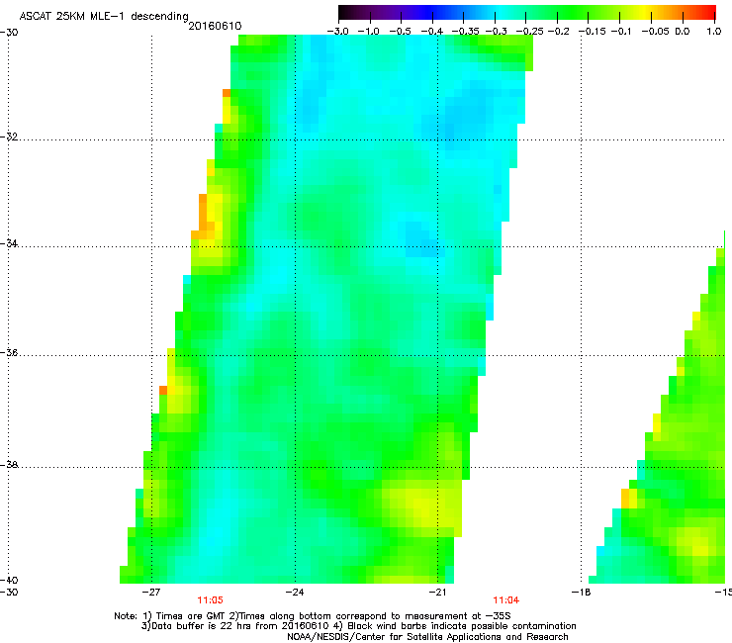Screen dimensions: 732x643
Task: Click the positive 1.0 color scale label
Action: point(714,32)
